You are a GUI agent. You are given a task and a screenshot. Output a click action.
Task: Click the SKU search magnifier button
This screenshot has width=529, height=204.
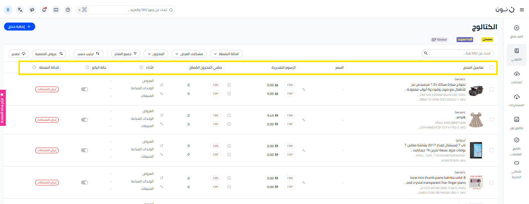tap(425, 53)
